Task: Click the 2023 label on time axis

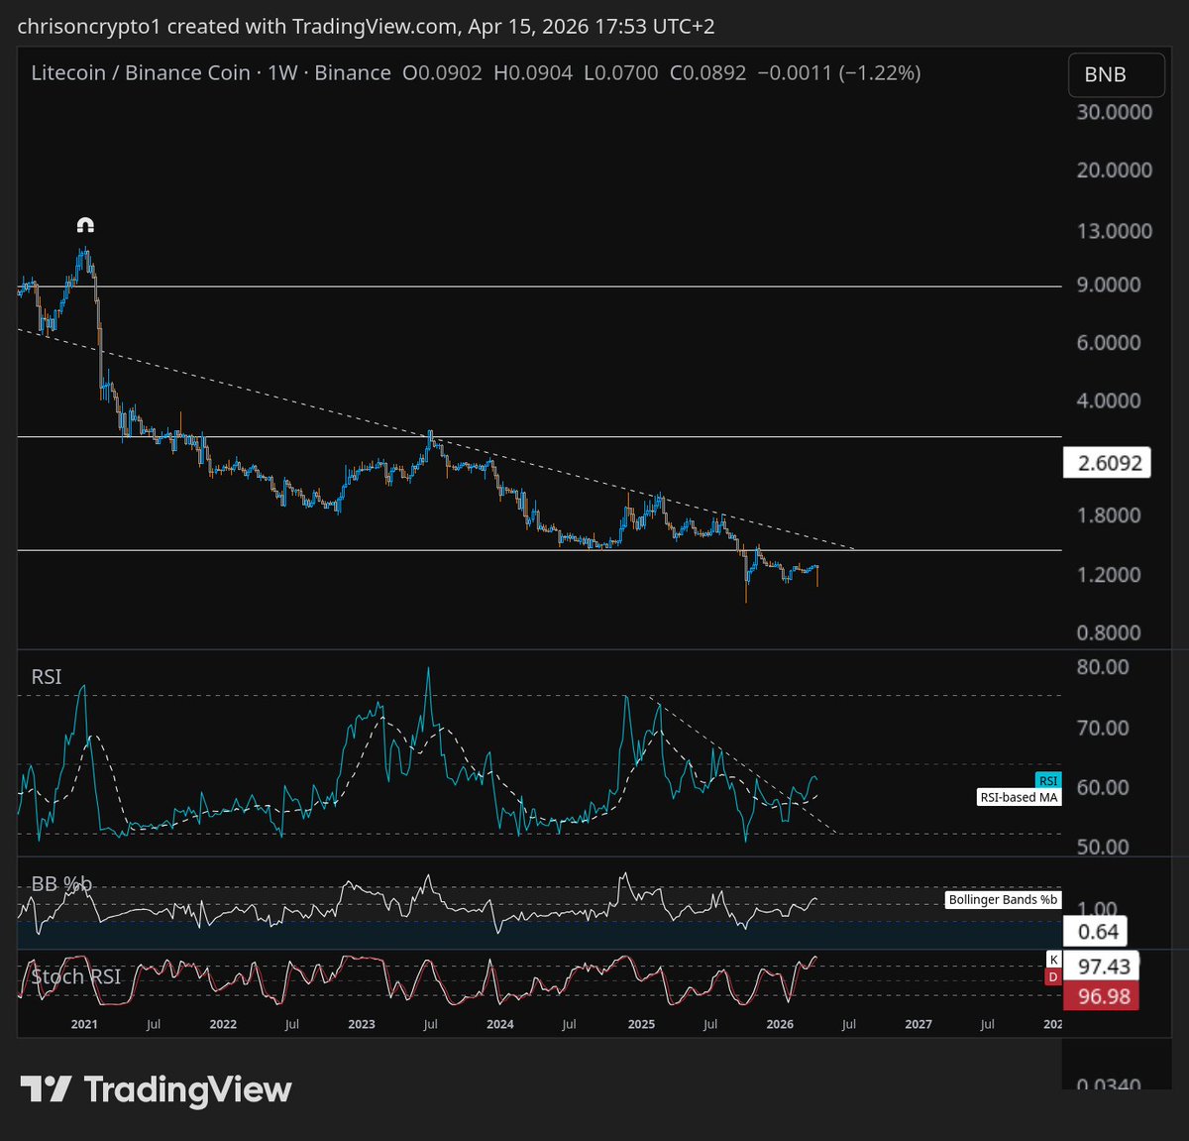Action: (x=362, y=1024)
